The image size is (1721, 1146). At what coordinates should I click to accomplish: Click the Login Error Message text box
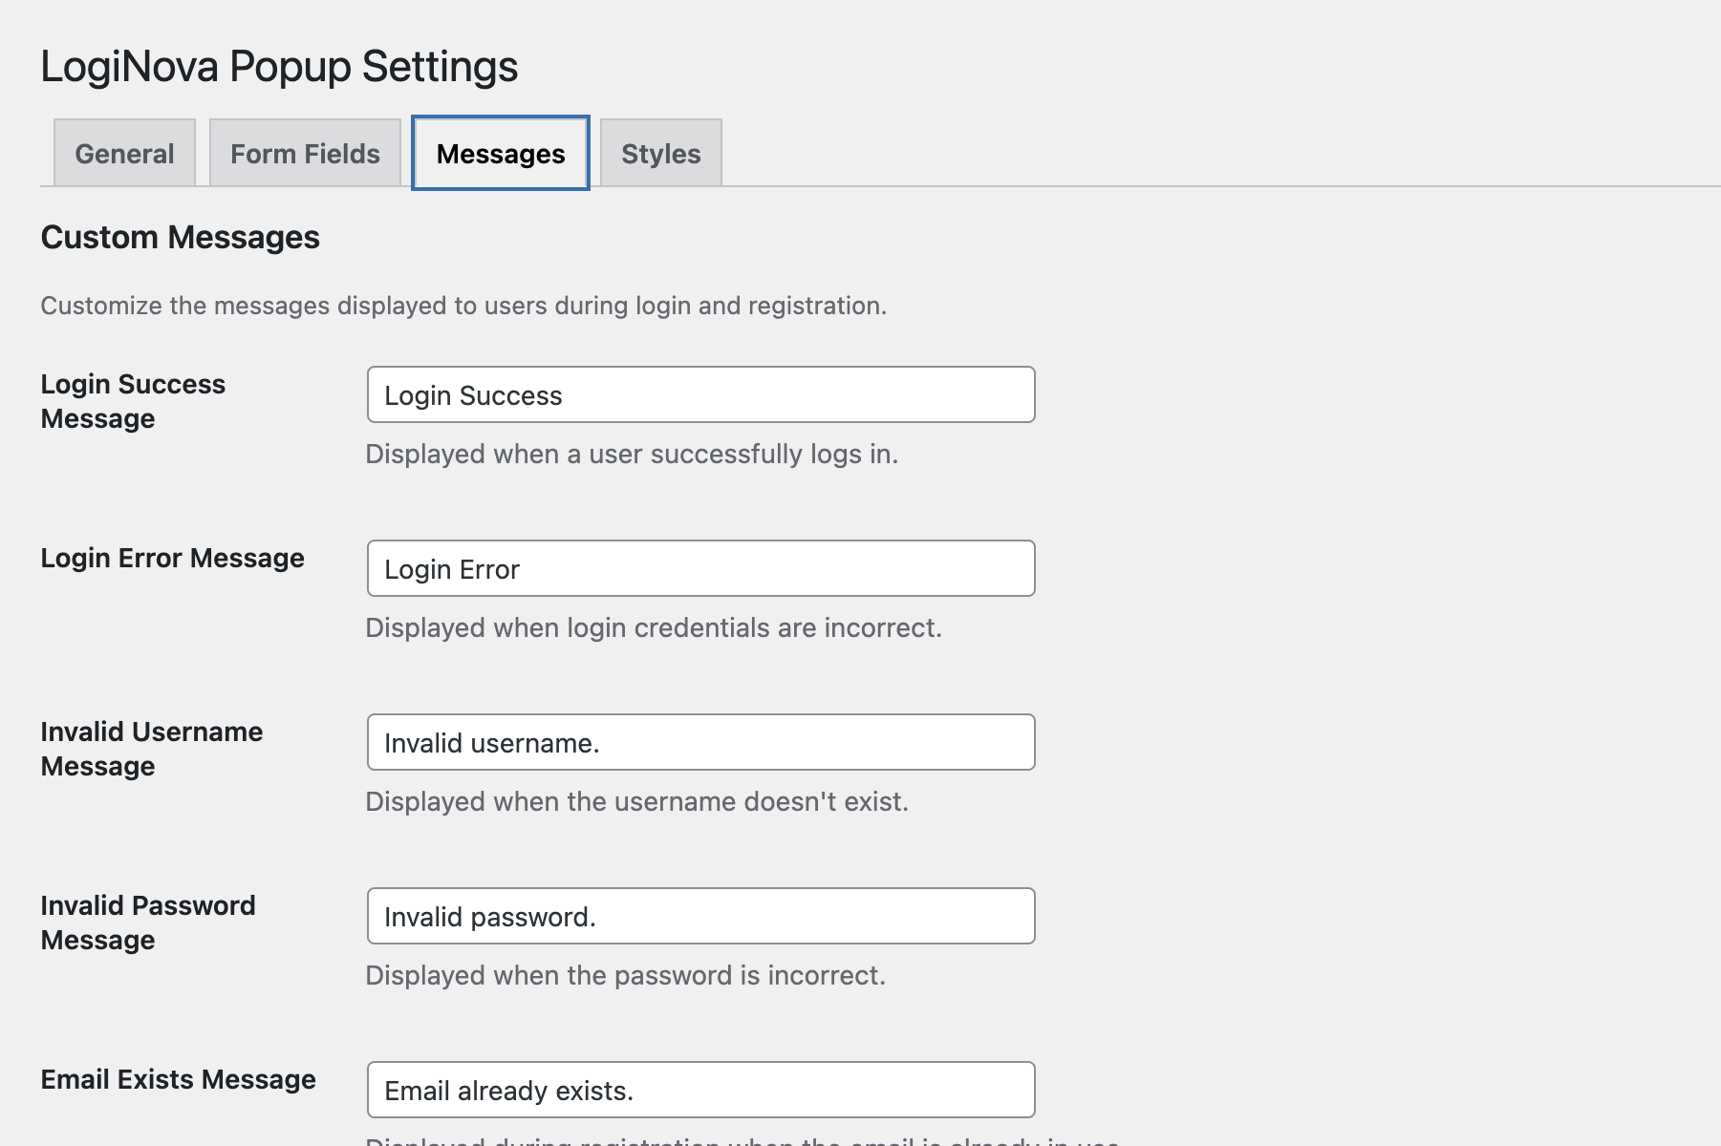click(x=700, y=568)
